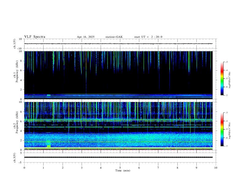
Task: Click the 'Time (min)' axis label
Action: coord(123,170)
